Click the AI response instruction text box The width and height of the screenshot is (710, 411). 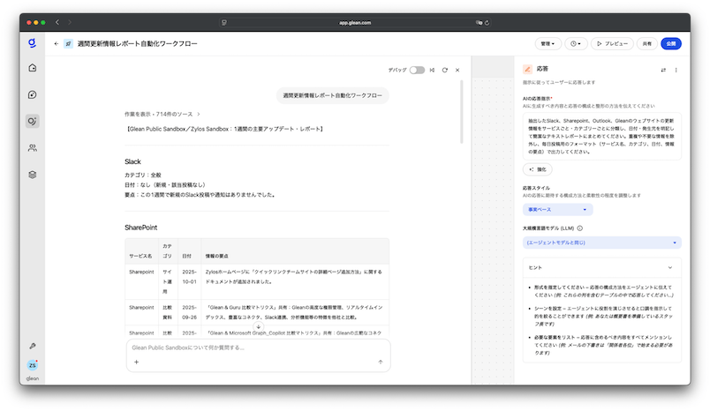(601, 136)
